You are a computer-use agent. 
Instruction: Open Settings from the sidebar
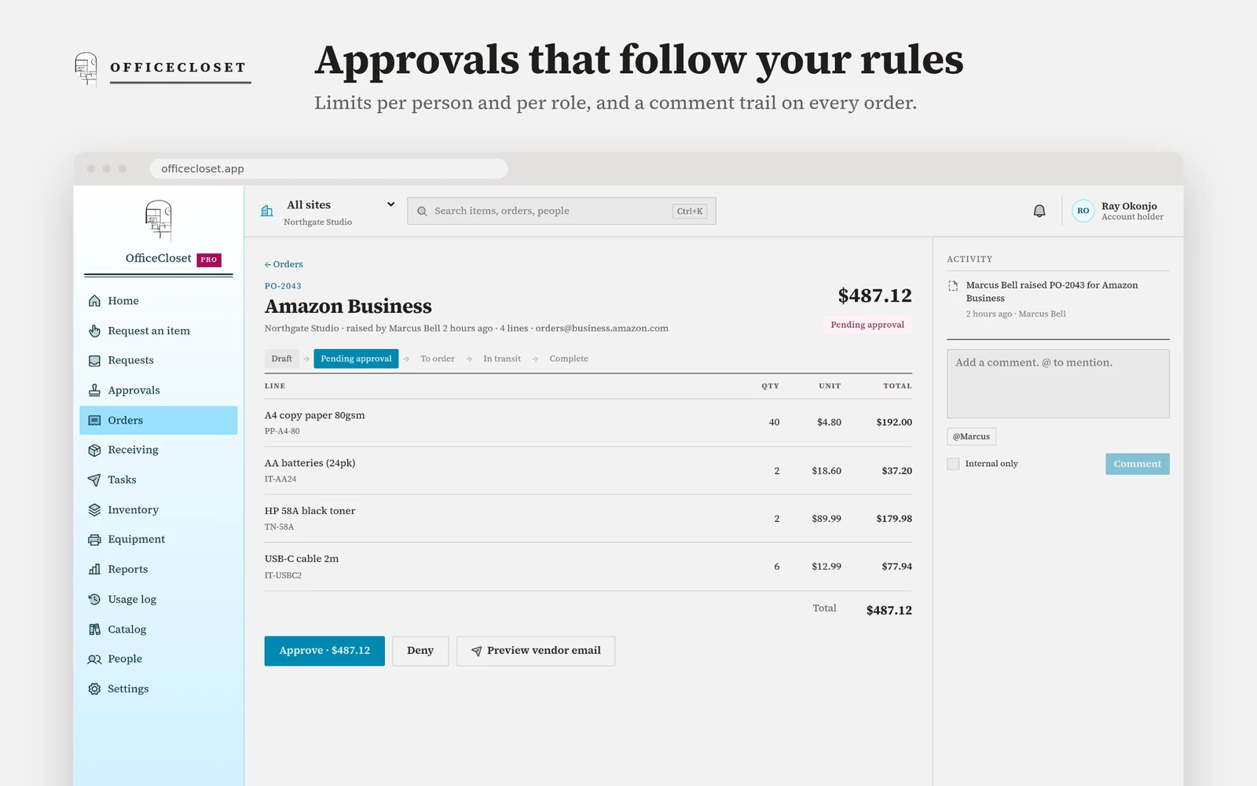pos(159,689)
